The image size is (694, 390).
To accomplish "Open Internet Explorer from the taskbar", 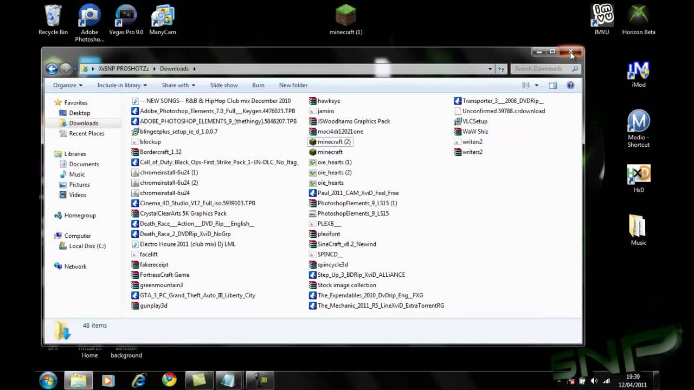I will (x=139, y=380).
